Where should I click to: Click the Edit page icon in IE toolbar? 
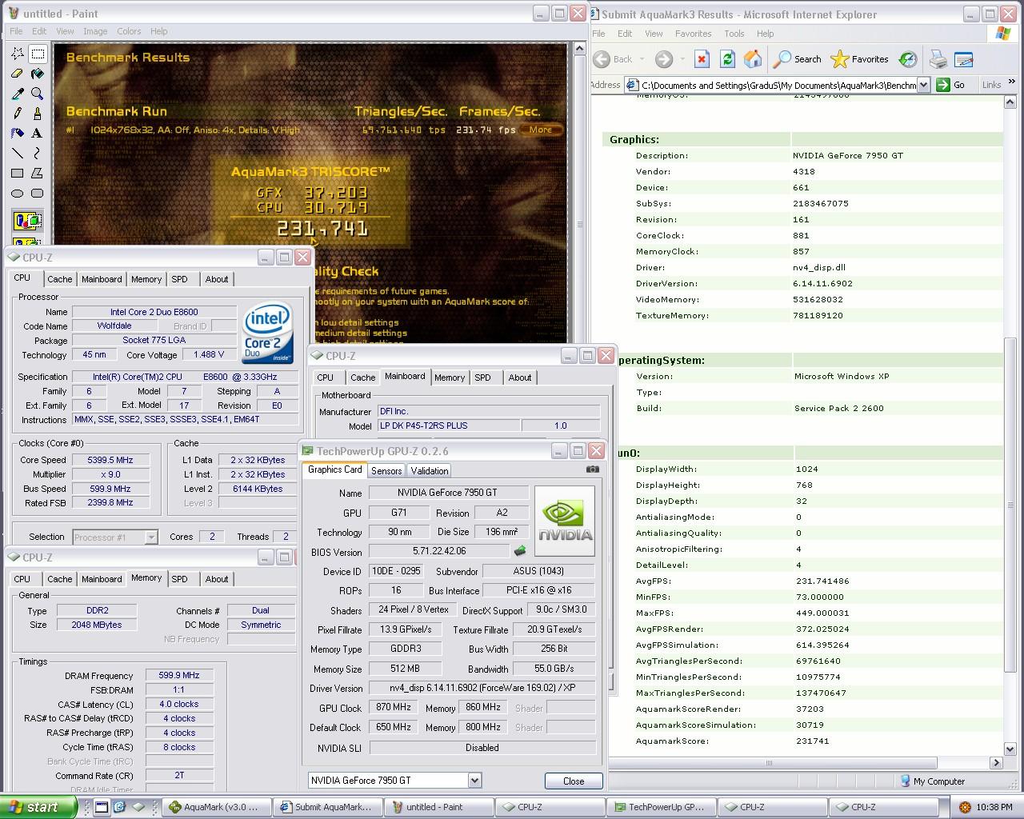click(x=964, y=59)
